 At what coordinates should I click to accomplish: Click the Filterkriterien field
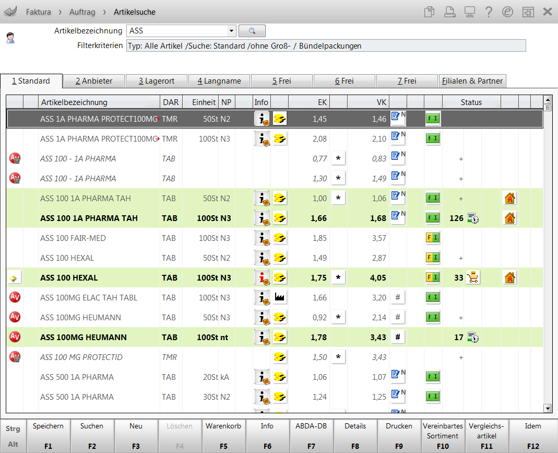[326, 46]
